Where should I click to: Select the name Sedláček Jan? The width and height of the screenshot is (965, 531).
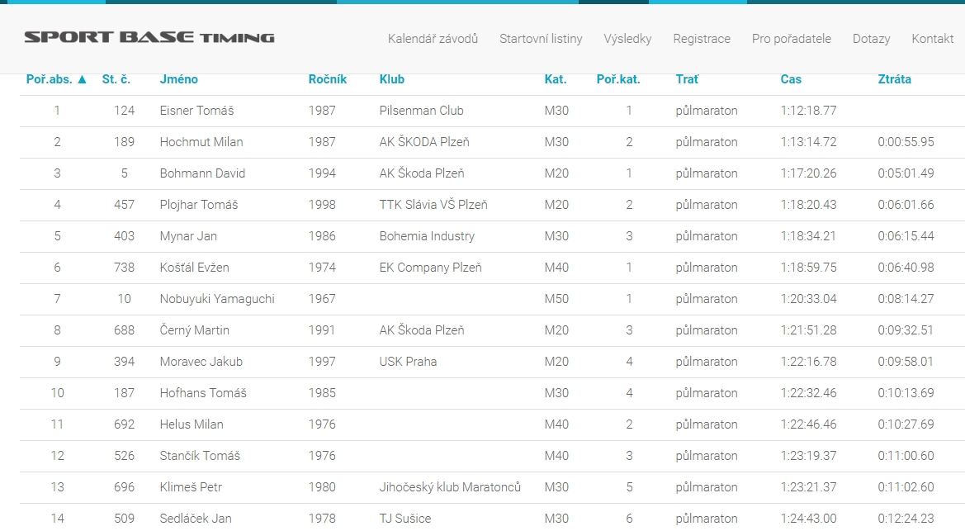(x=196, y=519)
